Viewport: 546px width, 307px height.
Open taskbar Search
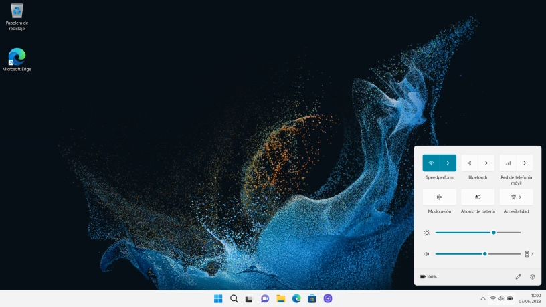click(x=234, y=299)
